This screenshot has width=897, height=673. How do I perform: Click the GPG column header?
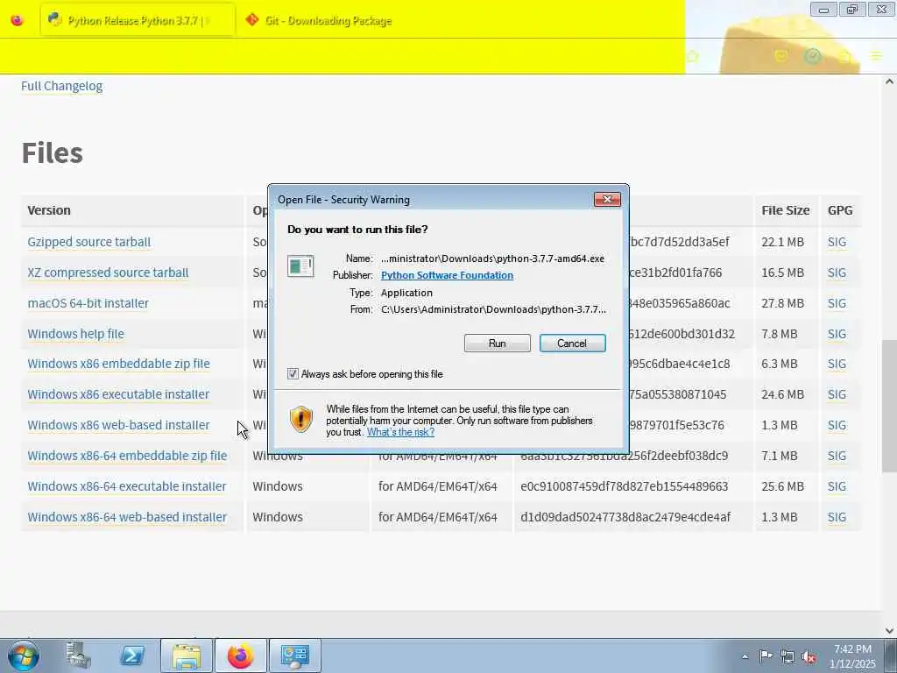[x=840, y=210]
